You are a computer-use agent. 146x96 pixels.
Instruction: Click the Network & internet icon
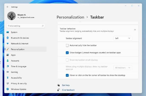point(8,44)
